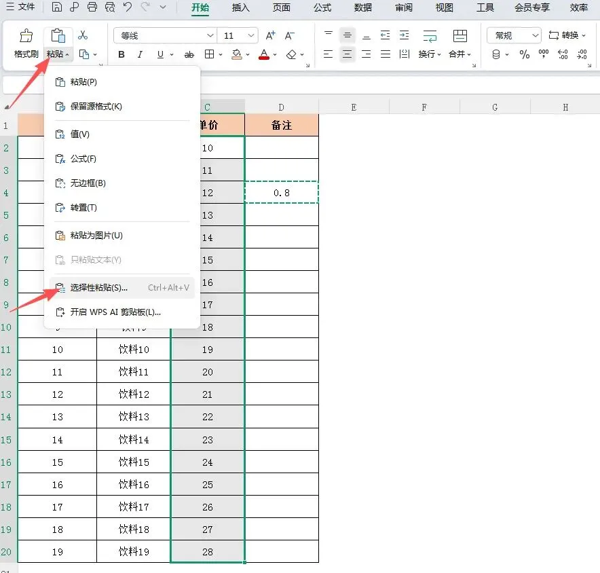Click the Format Painter (格式刷) icon
600x573 pixels.
pyautogui.click(x=26, y=36)
